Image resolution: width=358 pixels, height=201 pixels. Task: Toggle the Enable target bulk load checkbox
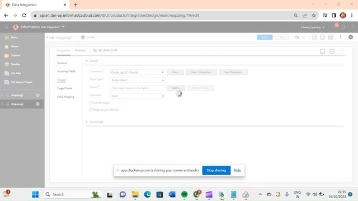91,110
